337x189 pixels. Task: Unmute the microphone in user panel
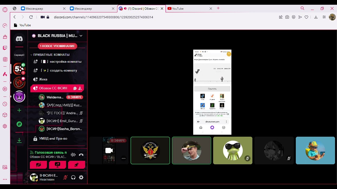coord(65,177)
